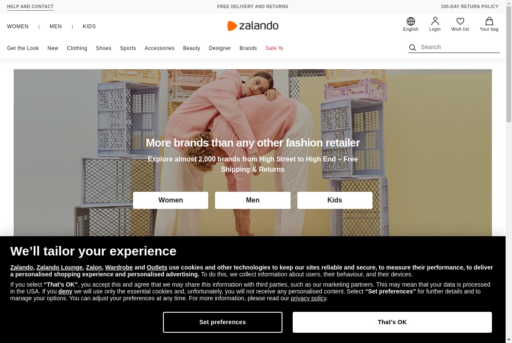
Task: Switch to the MEN section tab
Action: [55, 26]
